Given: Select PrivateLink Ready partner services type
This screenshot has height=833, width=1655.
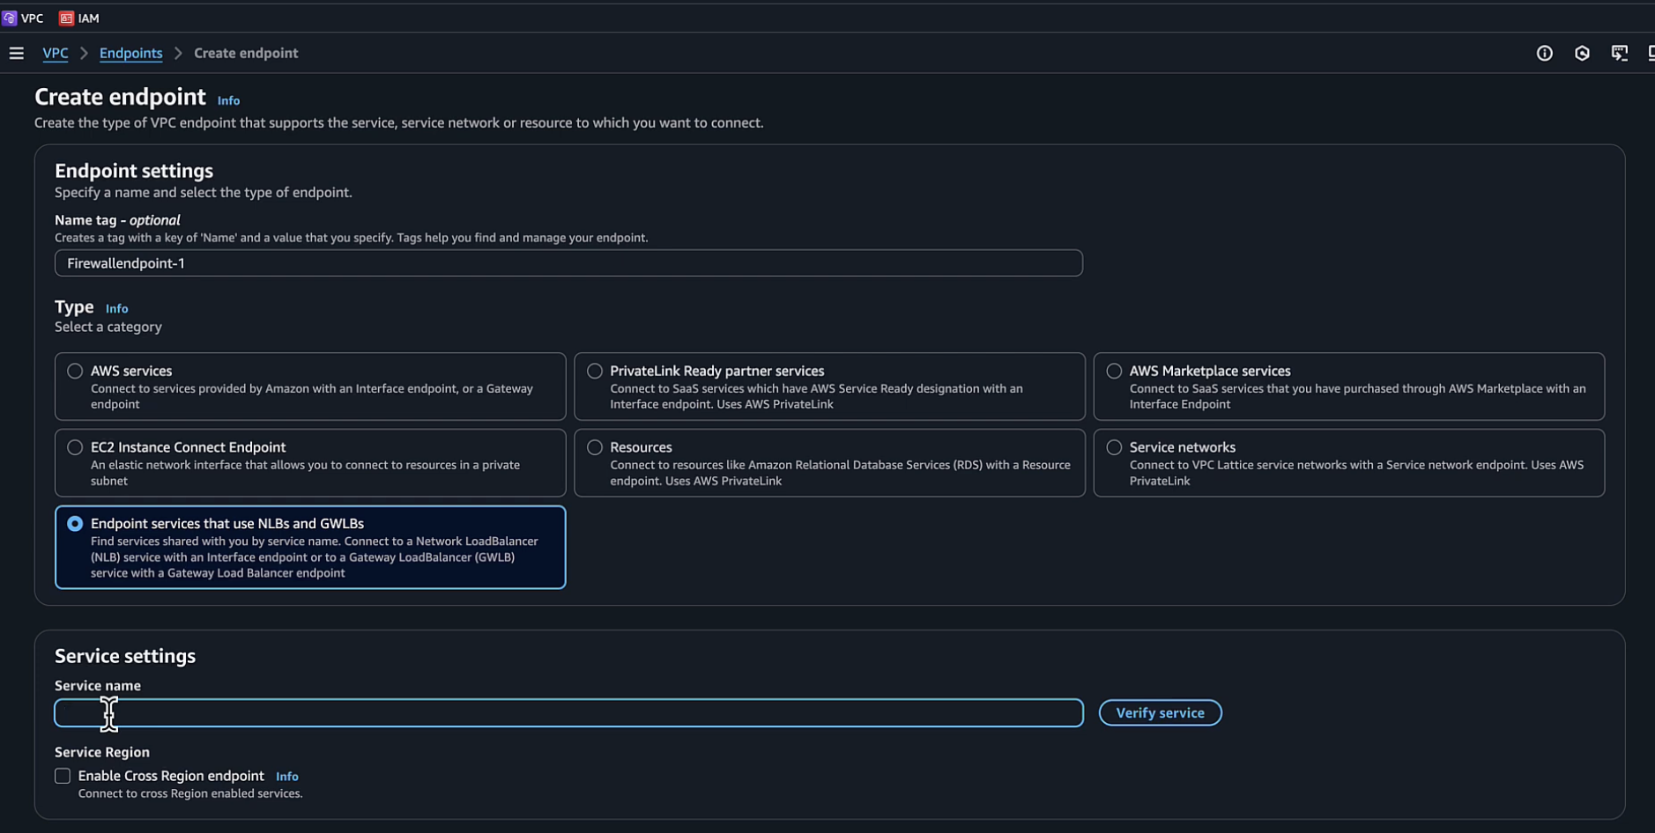Looking at the screenshot, I should pyautogui.click(x=595, y=372).
